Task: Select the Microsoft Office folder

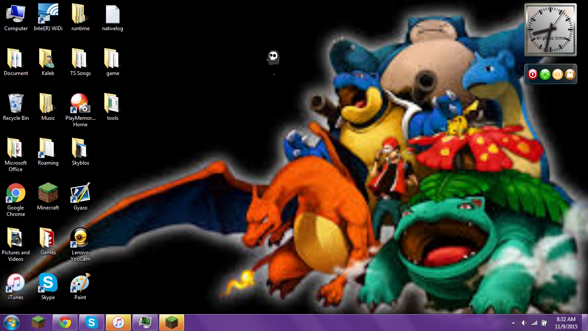Action: [x=16, y=155]
